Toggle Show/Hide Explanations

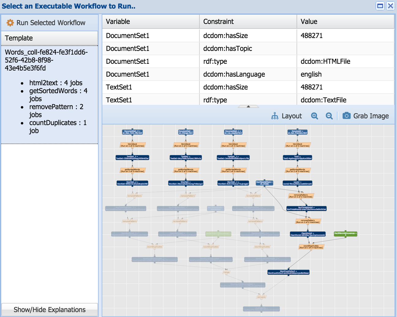[x=50, y=310]
